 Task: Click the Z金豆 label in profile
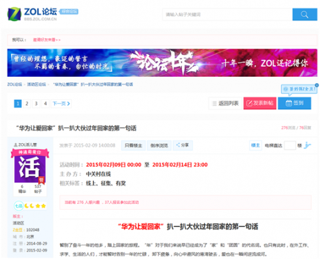(x=17, y=230)
